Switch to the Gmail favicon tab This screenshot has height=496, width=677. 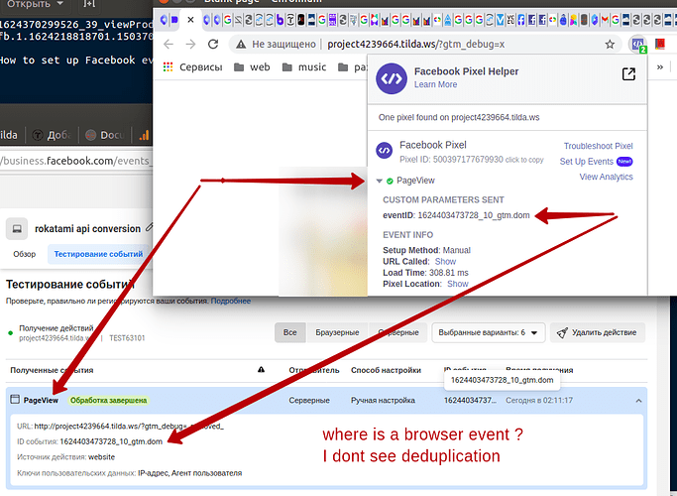605,20
